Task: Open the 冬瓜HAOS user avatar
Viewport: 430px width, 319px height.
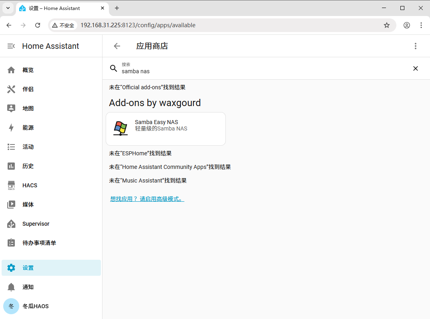Action: click(11, 306)
